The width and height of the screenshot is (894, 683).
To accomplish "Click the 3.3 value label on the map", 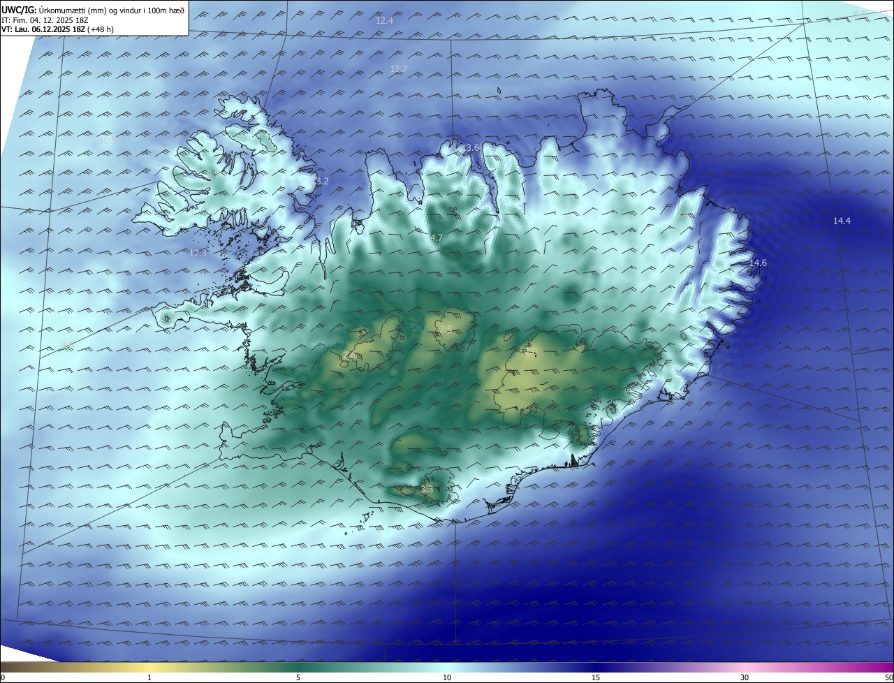I will [427, 489].
